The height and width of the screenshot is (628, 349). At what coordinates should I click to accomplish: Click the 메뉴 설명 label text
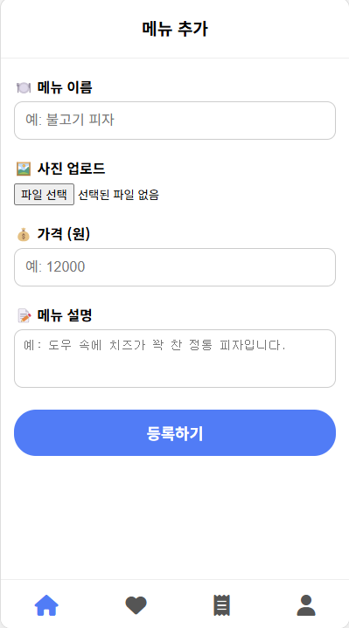(65, 315)
